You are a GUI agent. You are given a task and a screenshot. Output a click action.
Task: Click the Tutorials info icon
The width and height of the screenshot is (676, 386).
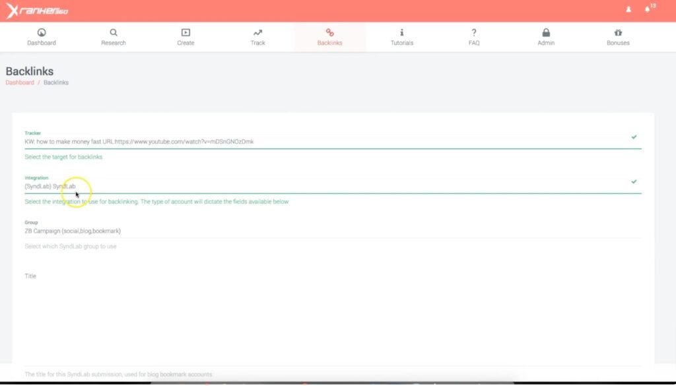[402, 32]
